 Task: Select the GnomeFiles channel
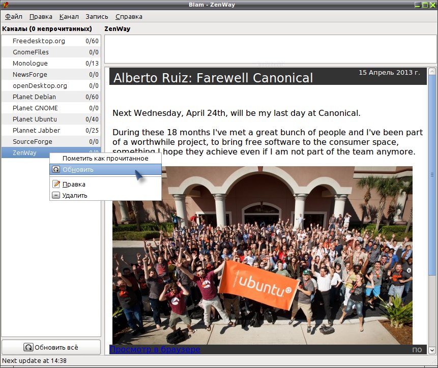click(x=51, y=52)
